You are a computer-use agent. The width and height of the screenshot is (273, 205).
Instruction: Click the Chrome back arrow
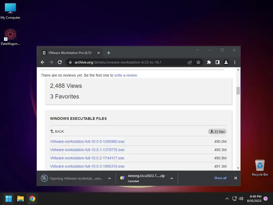[x=43, y=62]
